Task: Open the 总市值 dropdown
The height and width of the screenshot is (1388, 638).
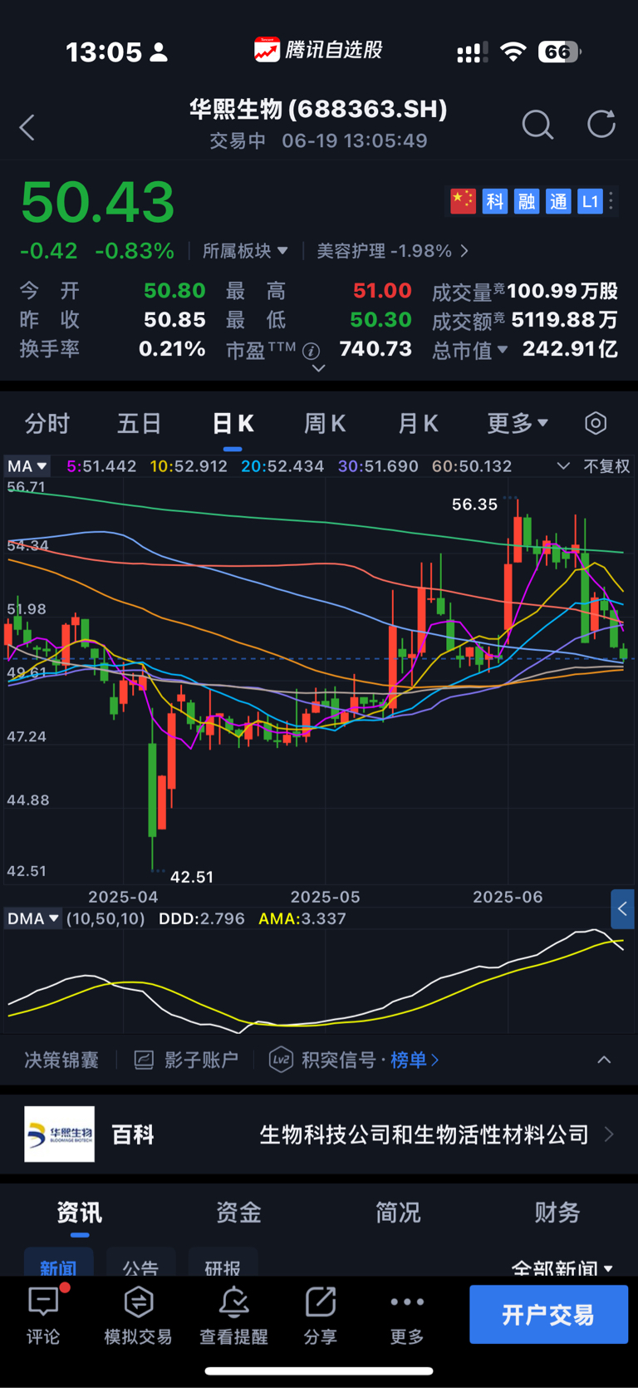Action: (x=470, y=350)
